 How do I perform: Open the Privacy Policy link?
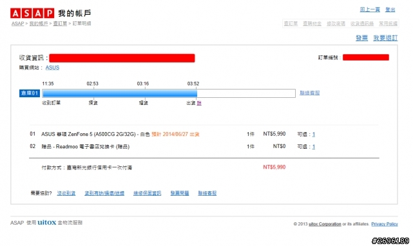385,224
